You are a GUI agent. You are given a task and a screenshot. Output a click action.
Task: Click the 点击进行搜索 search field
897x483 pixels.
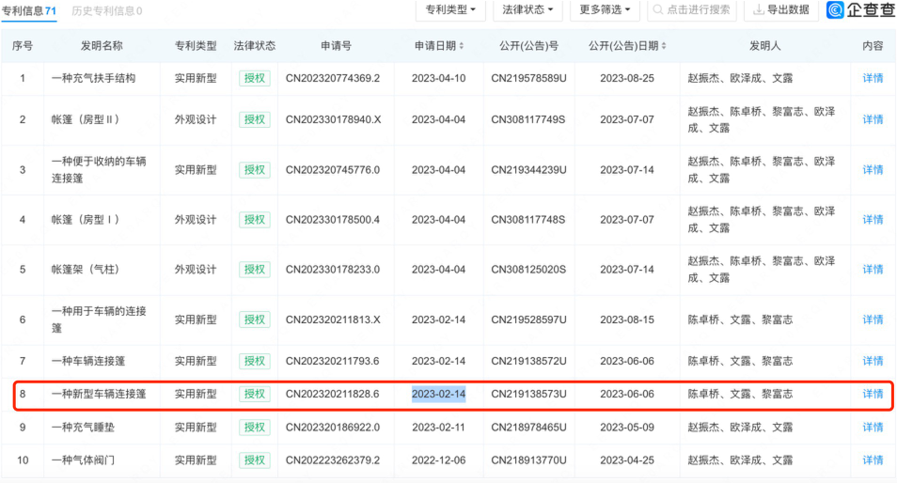tap(691, 10)
